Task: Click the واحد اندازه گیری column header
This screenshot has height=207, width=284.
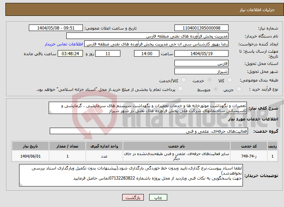Action: 104,146
